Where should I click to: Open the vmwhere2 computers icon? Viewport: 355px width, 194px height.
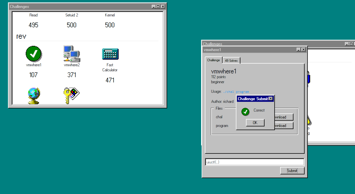[72, 54]
